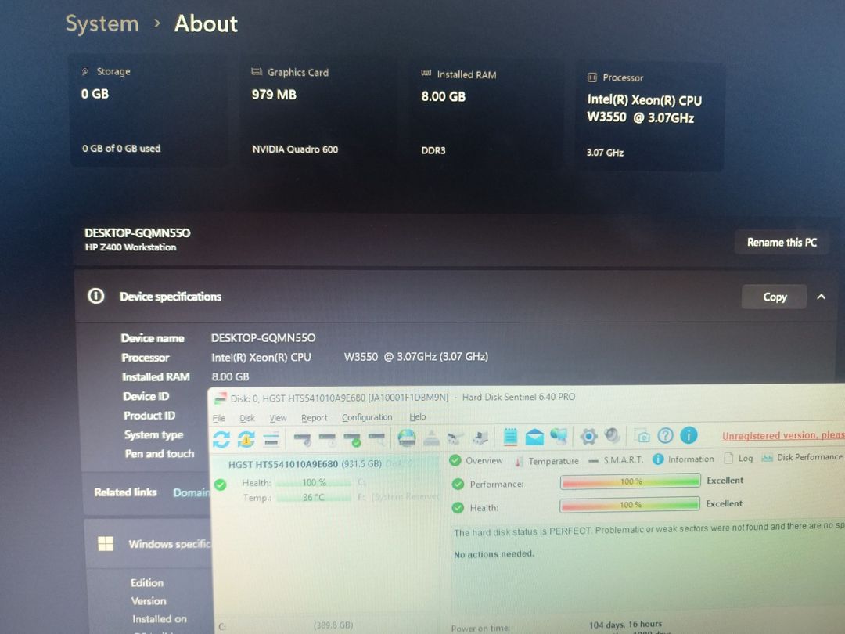Open the View menu in Hard Disk Sentinel

click(278, 418)
